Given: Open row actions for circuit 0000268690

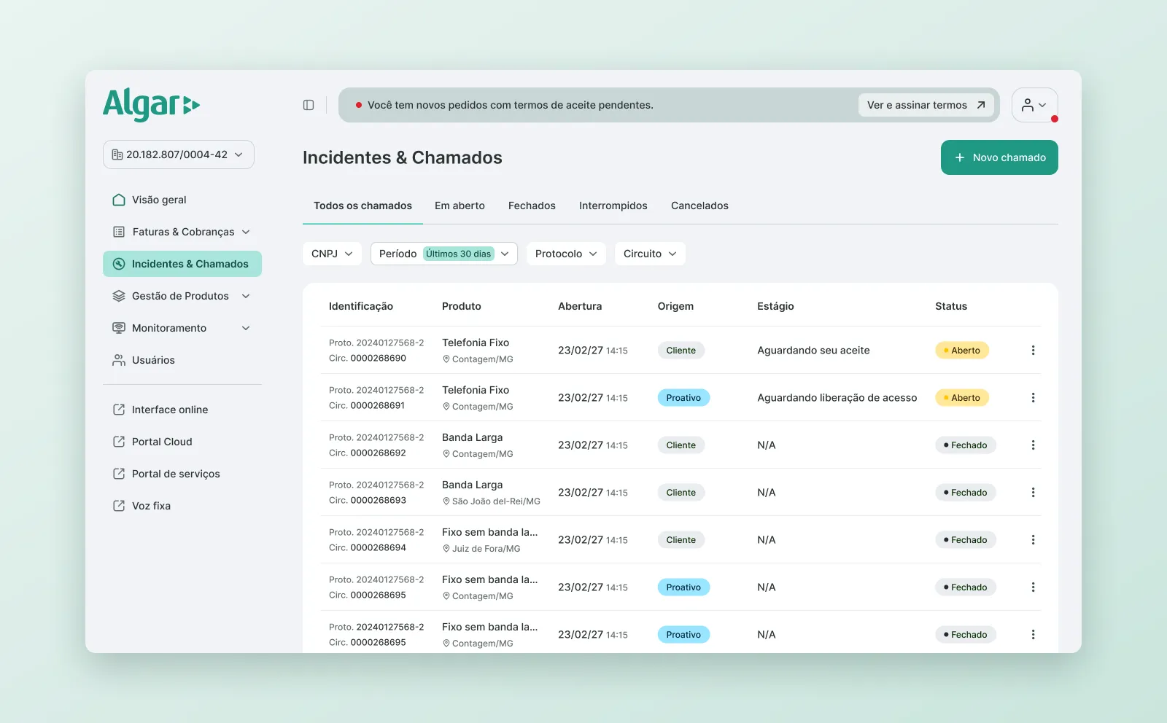Looking at the screenshot, I should click(1033, 351).
